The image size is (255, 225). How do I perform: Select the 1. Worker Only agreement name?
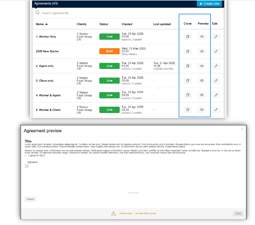pyautogui.click(x=46, y=37)
